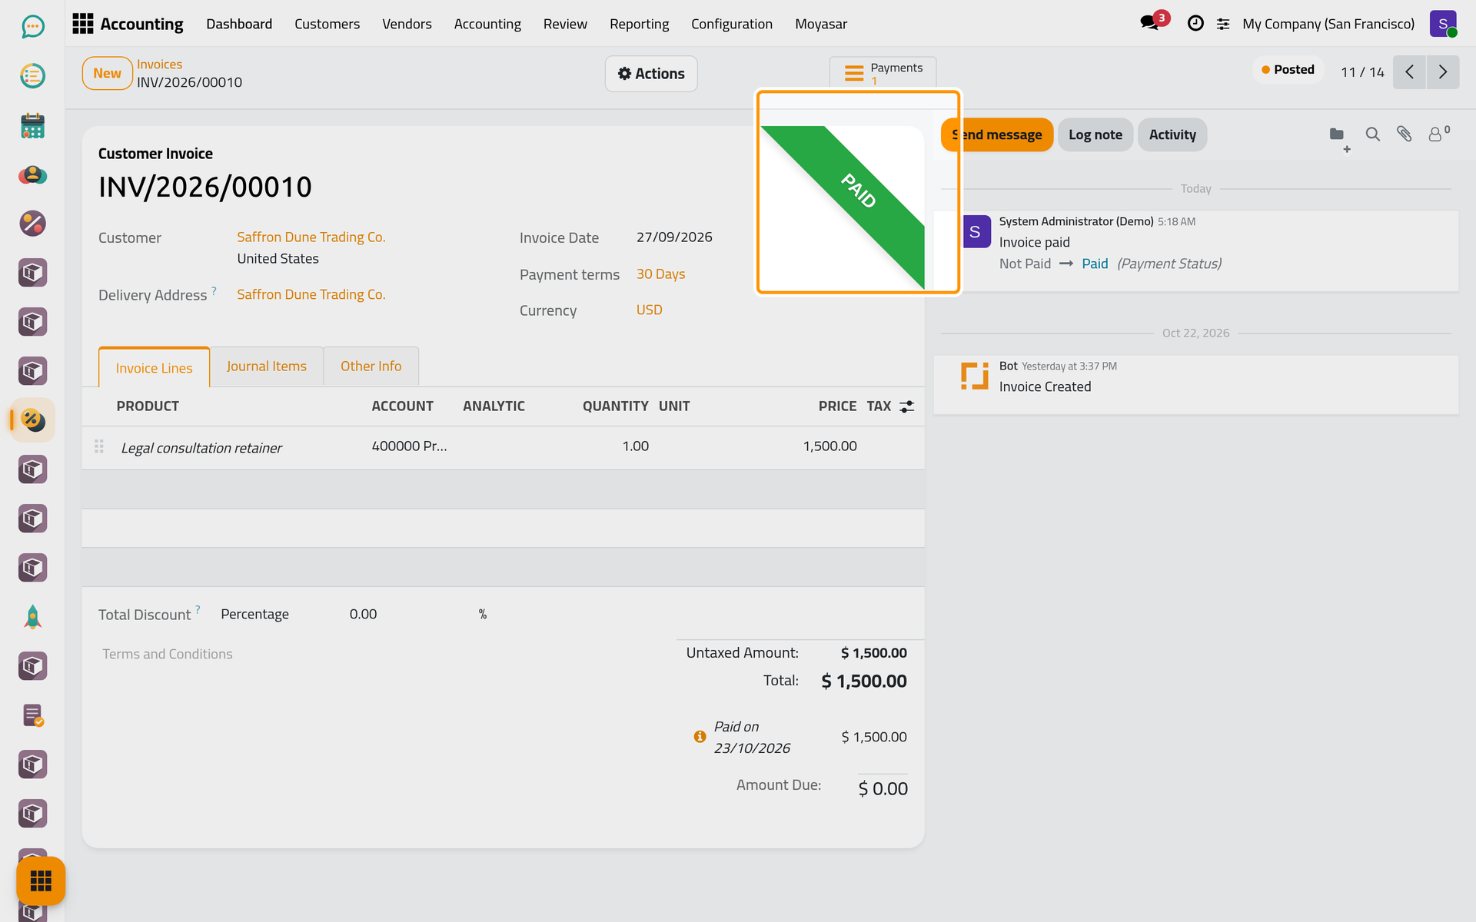Screen dimensions: 1476x922
Task: Click the Moyasar menu item
Action: pyautogui.click(x=820, y=24)
